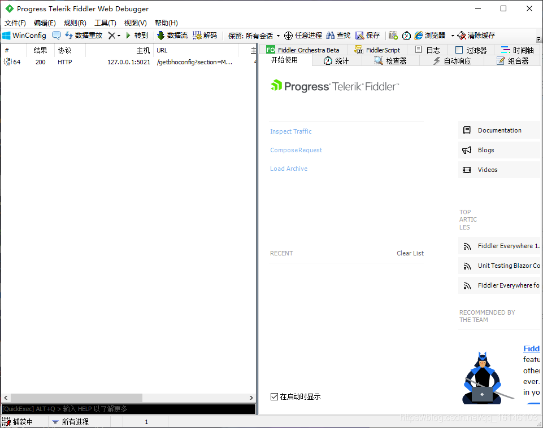Sort by the 结果 column header
Viewport: 543px width, 428px height.
click(x=40, y=50)
